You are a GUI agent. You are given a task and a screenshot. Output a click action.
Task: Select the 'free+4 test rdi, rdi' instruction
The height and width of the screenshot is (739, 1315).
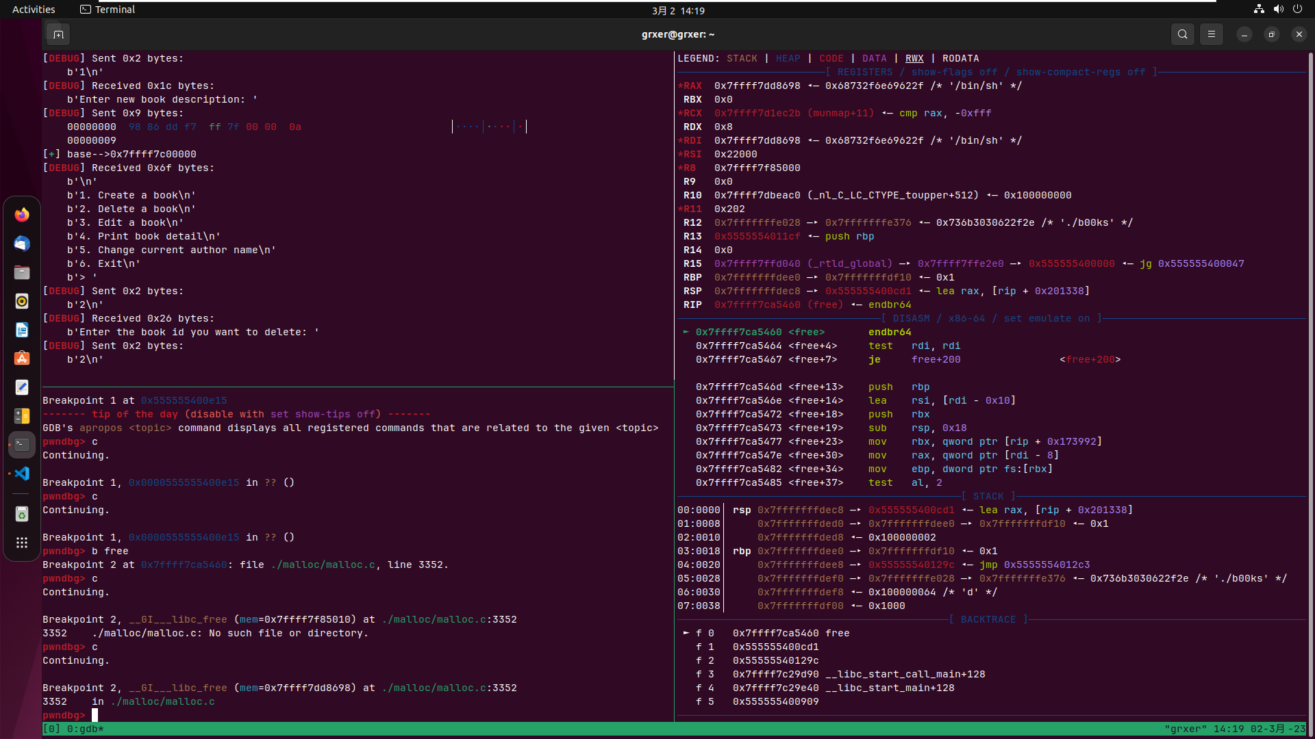click(828, 346)
